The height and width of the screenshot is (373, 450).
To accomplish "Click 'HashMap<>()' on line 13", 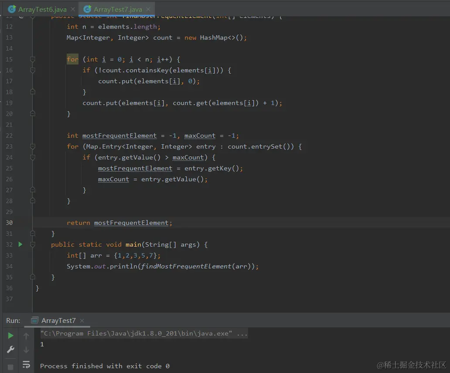I will [221, 37].
